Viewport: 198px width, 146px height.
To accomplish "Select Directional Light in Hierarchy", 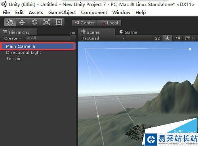I will click(38, 53).
